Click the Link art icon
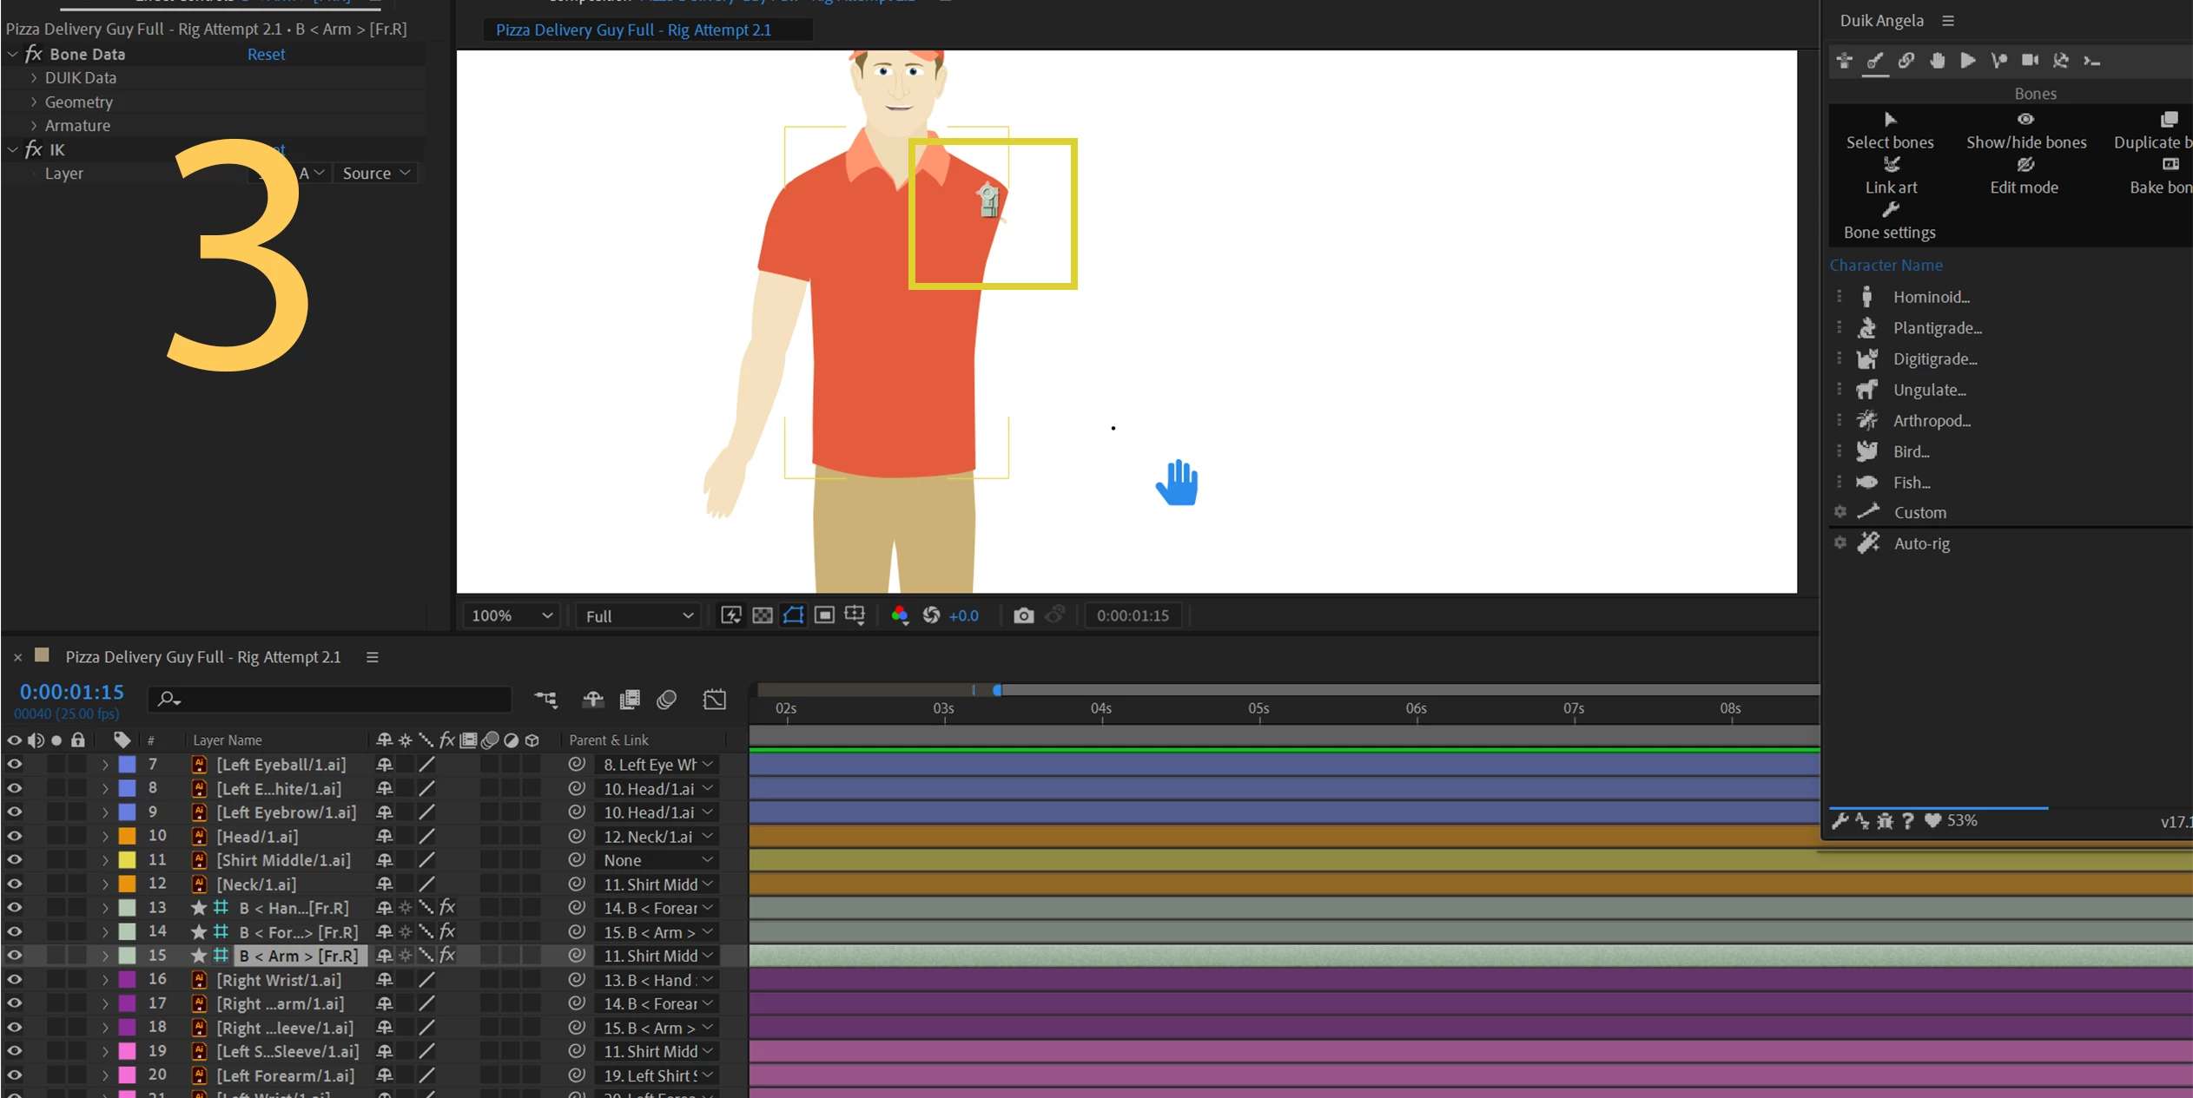The width and height of the screenshot is (2193, 1098). (x=1891, y=165)
